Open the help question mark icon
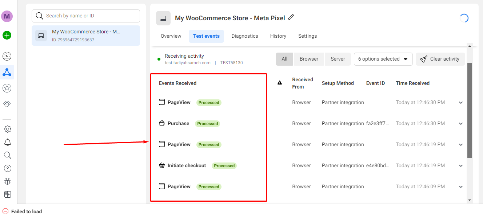This screenshot has width=483, height=214. click(x=7, y=168)
